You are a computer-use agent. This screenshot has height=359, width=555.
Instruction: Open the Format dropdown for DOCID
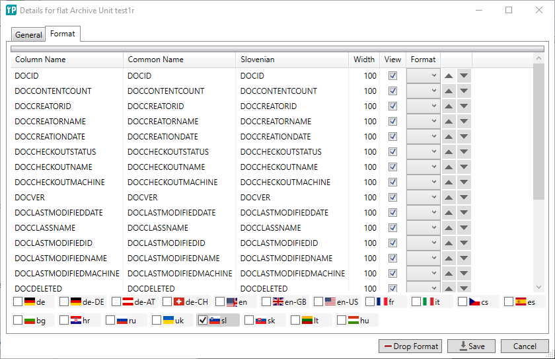click(x=424, y=76)
